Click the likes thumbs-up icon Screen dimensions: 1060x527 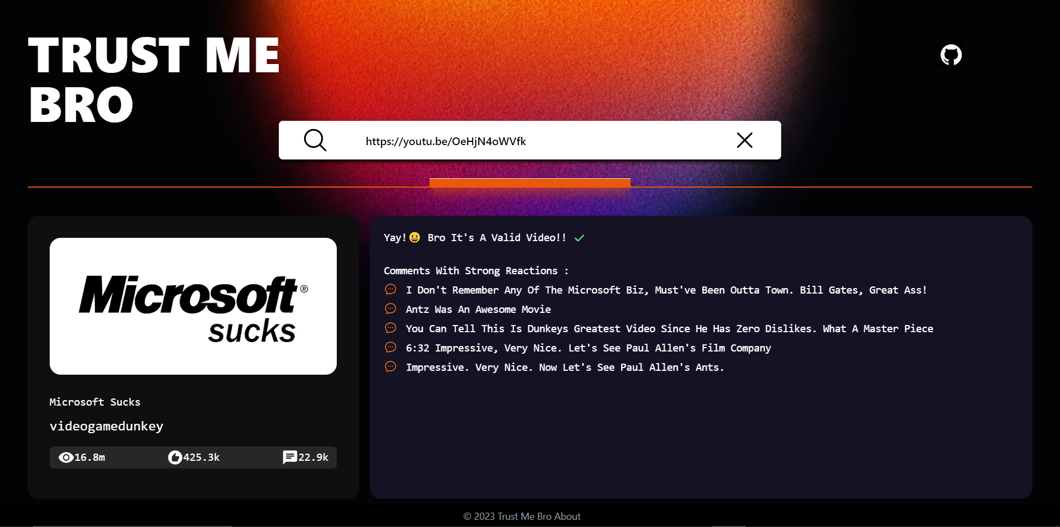point(175,457)
